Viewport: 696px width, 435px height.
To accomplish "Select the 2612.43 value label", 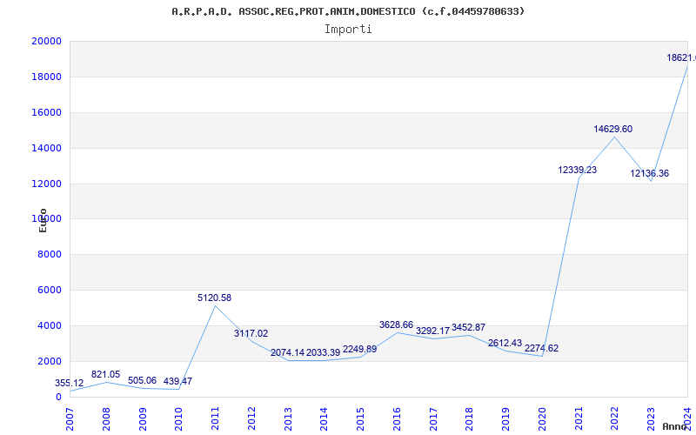I will tap(505, 344).
